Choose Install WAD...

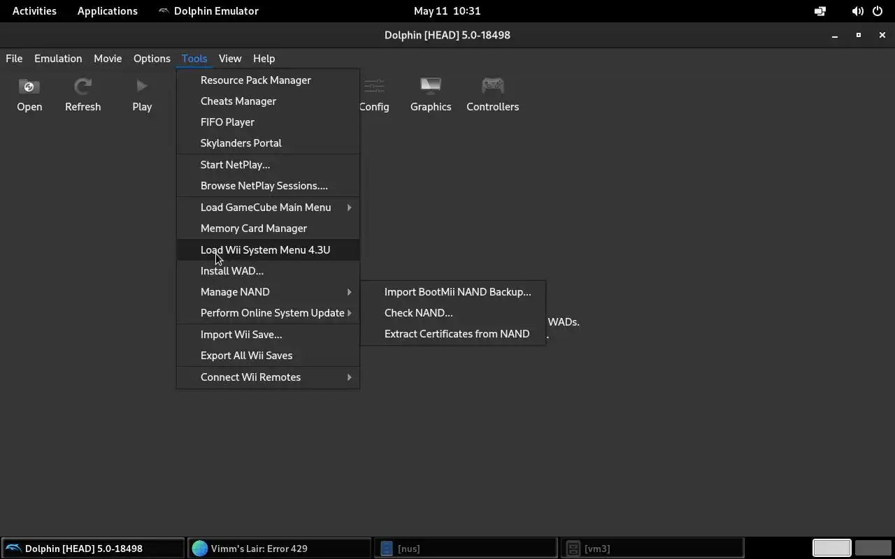click(268, 271)
